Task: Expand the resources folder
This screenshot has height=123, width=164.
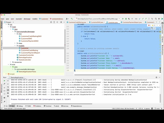Action: [x=11, y=62]
